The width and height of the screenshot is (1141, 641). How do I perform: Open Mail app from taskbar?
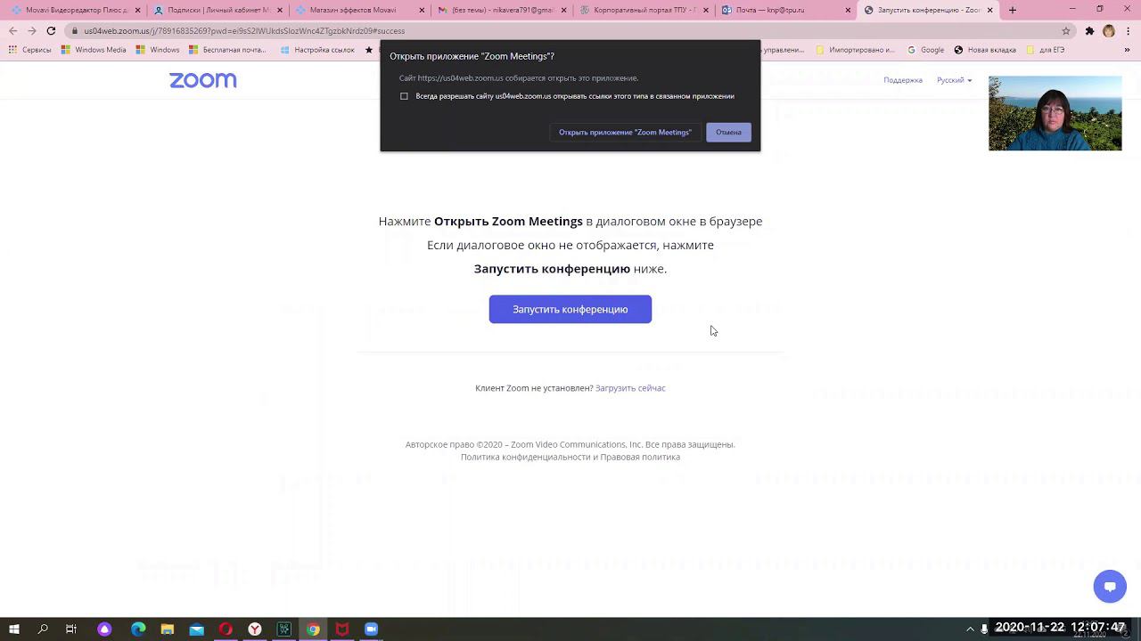click(x=196, y=629)
